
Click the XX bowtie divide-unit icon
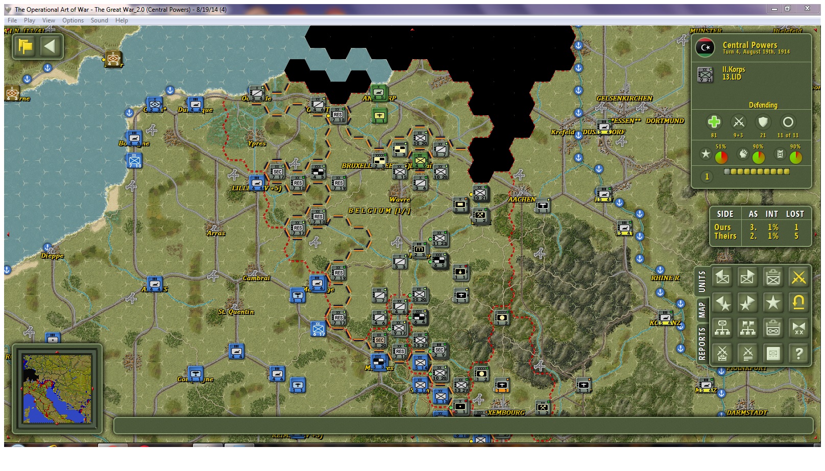[798, 328]
